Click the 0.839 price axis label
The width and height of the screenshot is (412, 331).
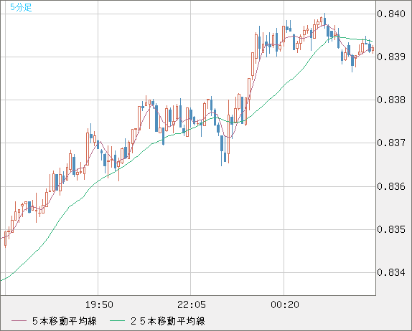[x=391, y=57]
